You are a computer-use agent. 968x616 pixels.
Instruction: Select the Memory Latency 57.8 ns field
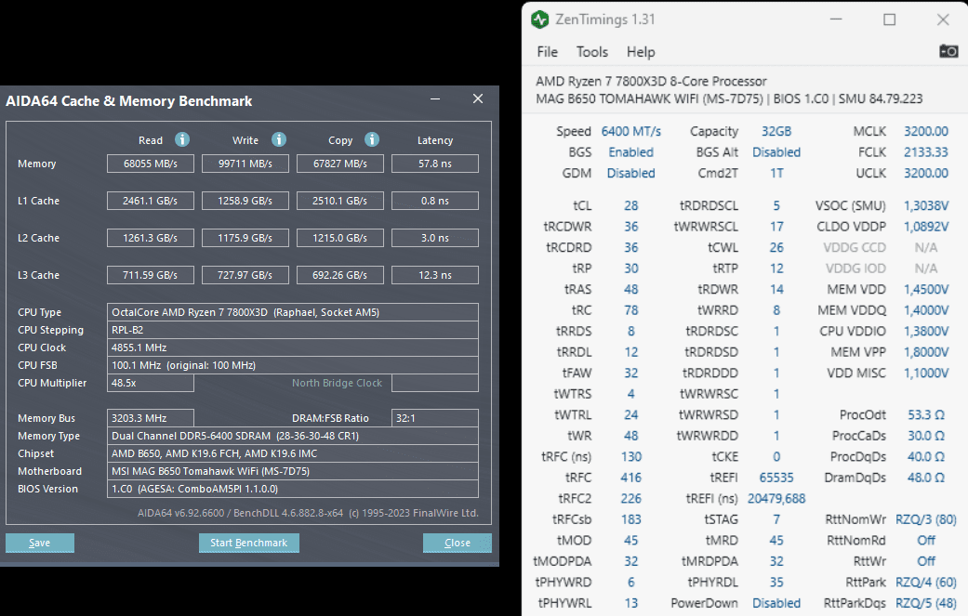(x=435, y=164)
